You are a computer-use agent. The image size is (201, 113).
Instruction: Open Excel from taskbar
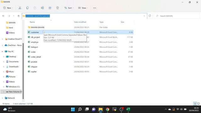coord(128,109)
